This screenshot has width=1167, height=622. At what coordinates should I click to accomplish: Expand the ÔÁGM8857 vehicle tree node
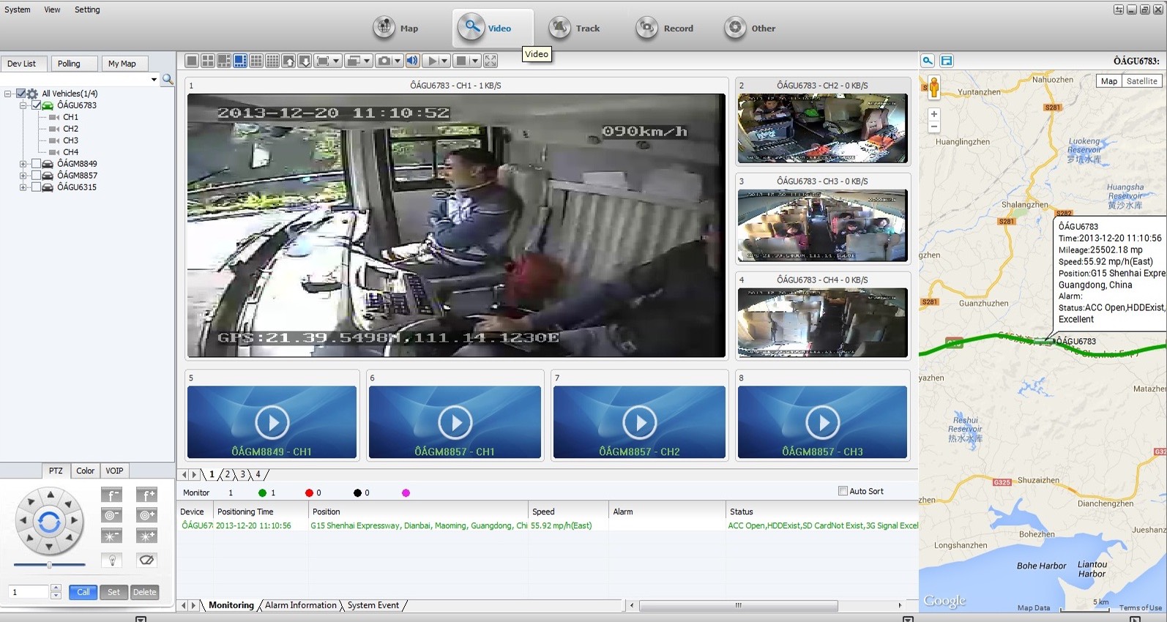coord(23,176)
